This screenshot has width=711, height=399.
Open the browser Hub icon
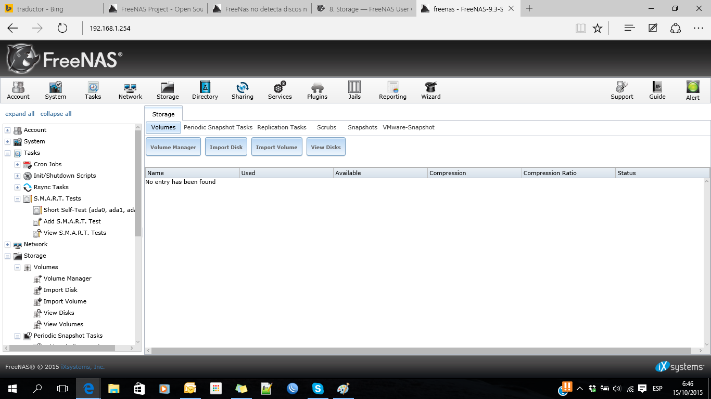click(630, 28)
